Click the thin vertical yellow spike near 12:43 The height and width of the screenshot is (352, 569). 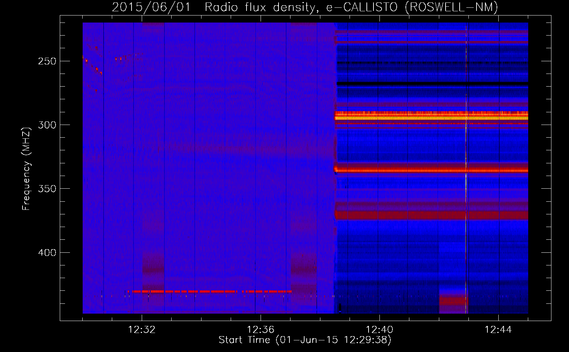pyautogui.click(x=466, y=168)
